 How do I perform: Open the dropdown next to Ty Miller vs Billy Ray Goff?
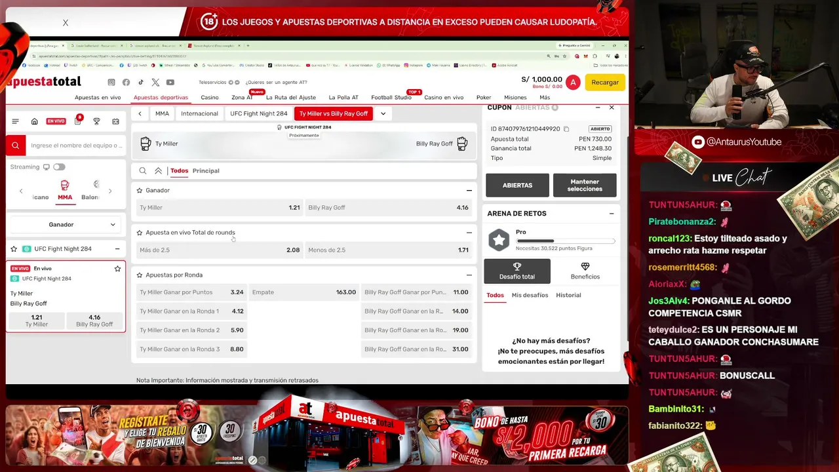pos(383,113)
